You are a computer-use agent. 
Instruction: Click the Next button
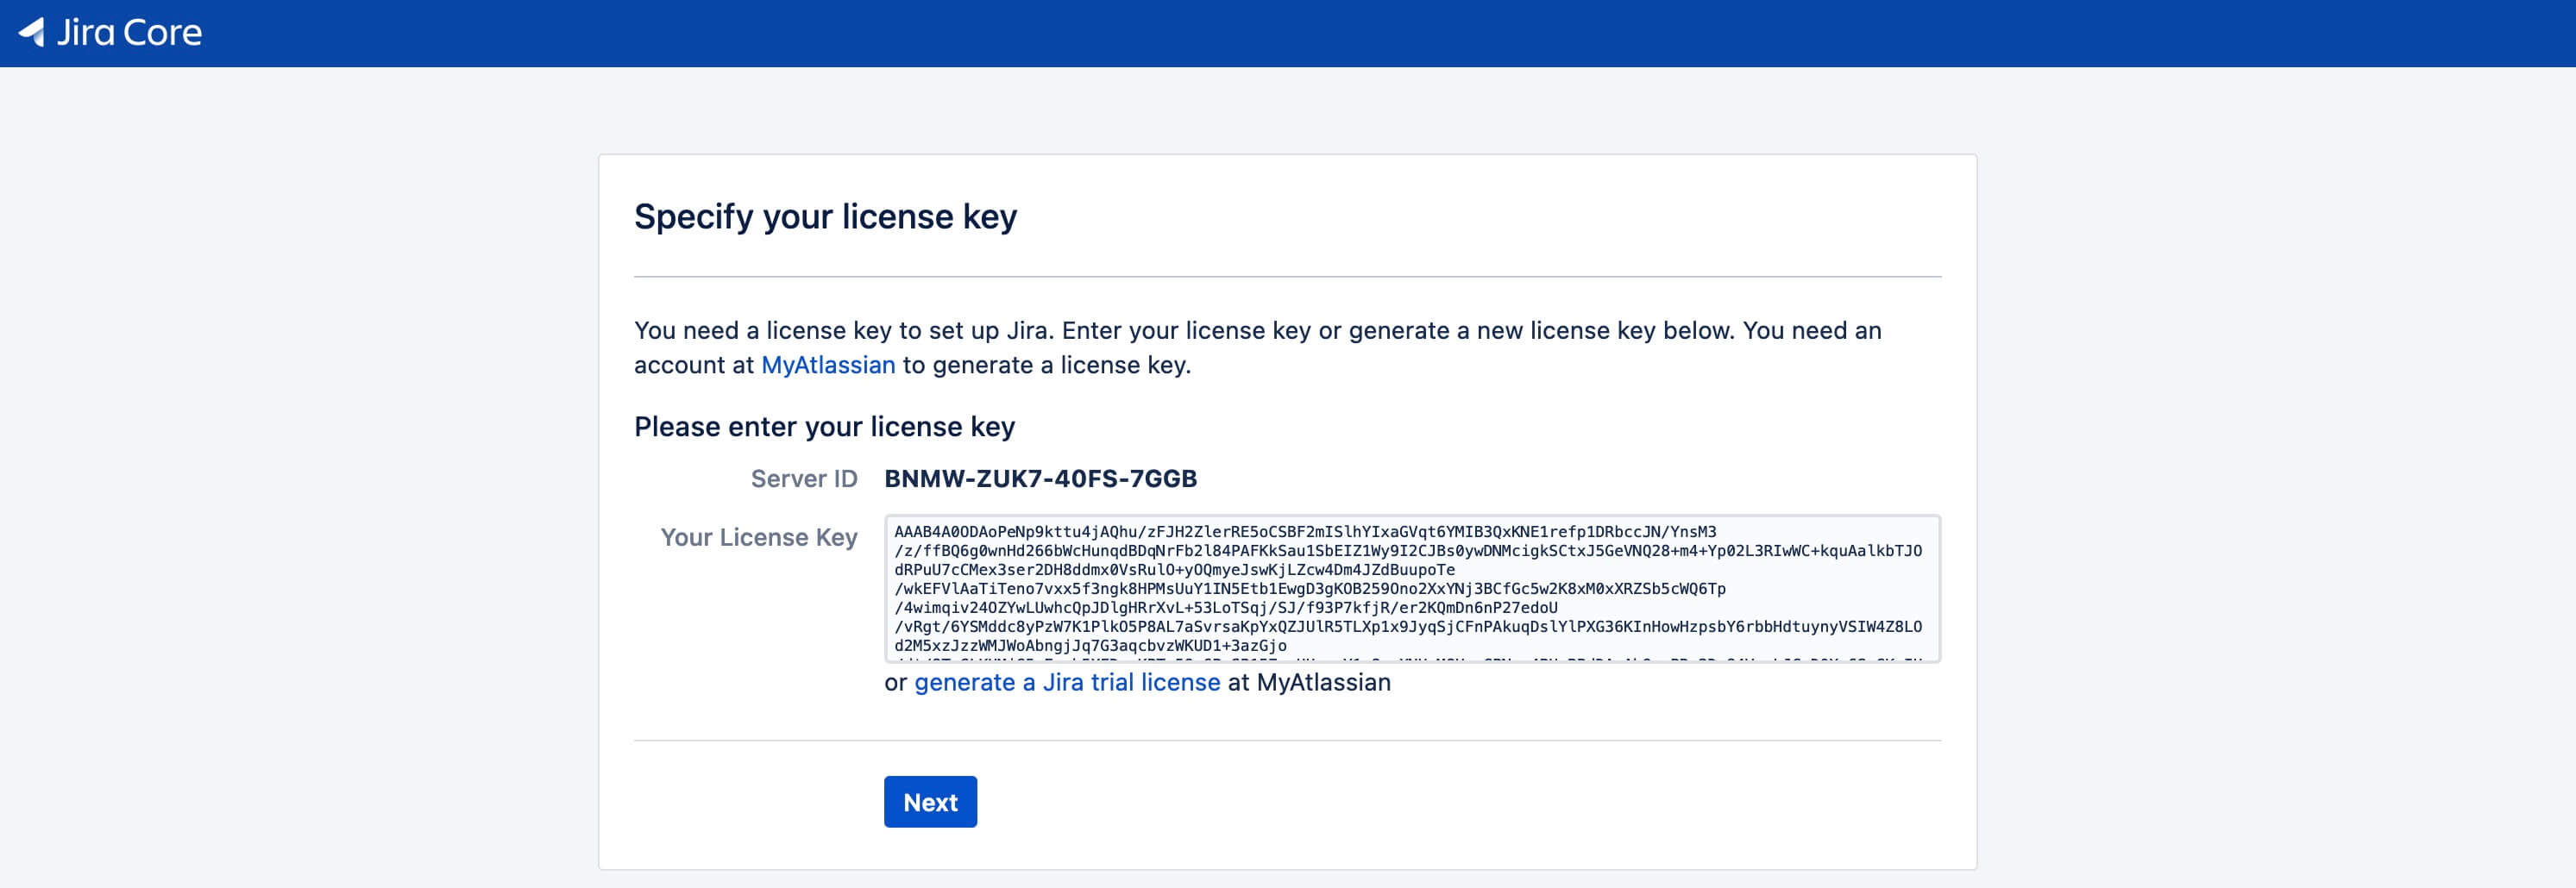(x=930, y=802)
